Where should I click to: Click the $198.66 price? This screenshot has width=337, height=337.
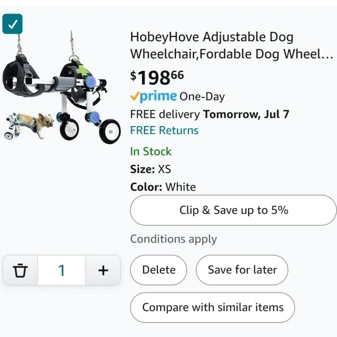point(157,78)
